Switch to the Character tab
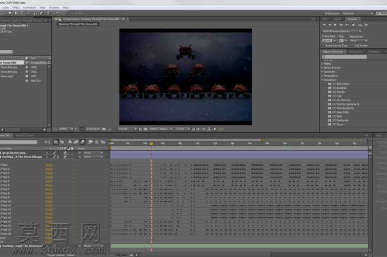 374,52
